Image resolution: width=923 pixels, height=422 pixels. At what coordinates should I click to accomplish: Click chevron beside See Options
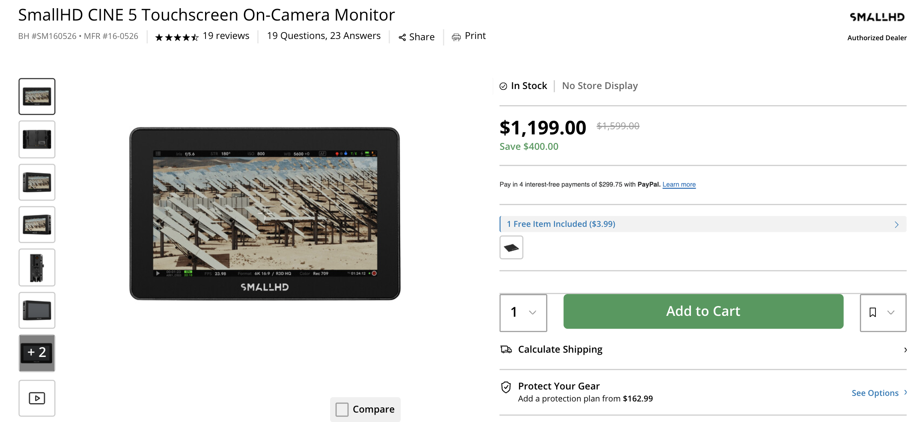[905, 392]
